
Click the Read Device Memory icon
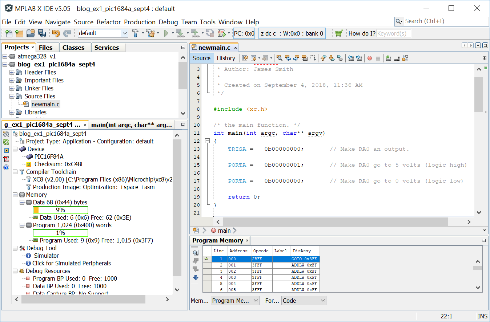(194, 33)
